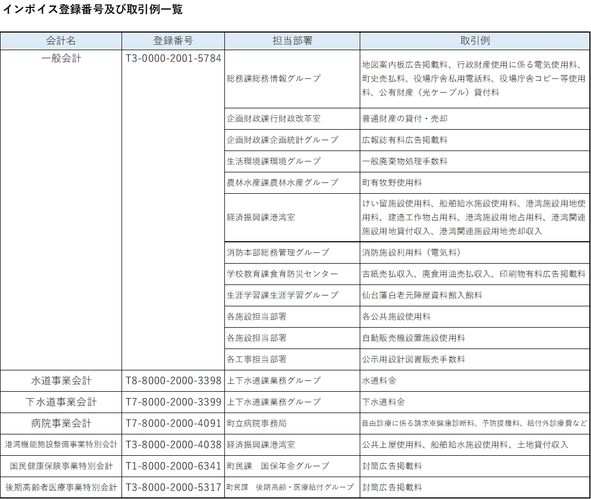Click 公示用設計図書販売手数料 cell
Screen dimensions: 591x499
pos(475,359)
